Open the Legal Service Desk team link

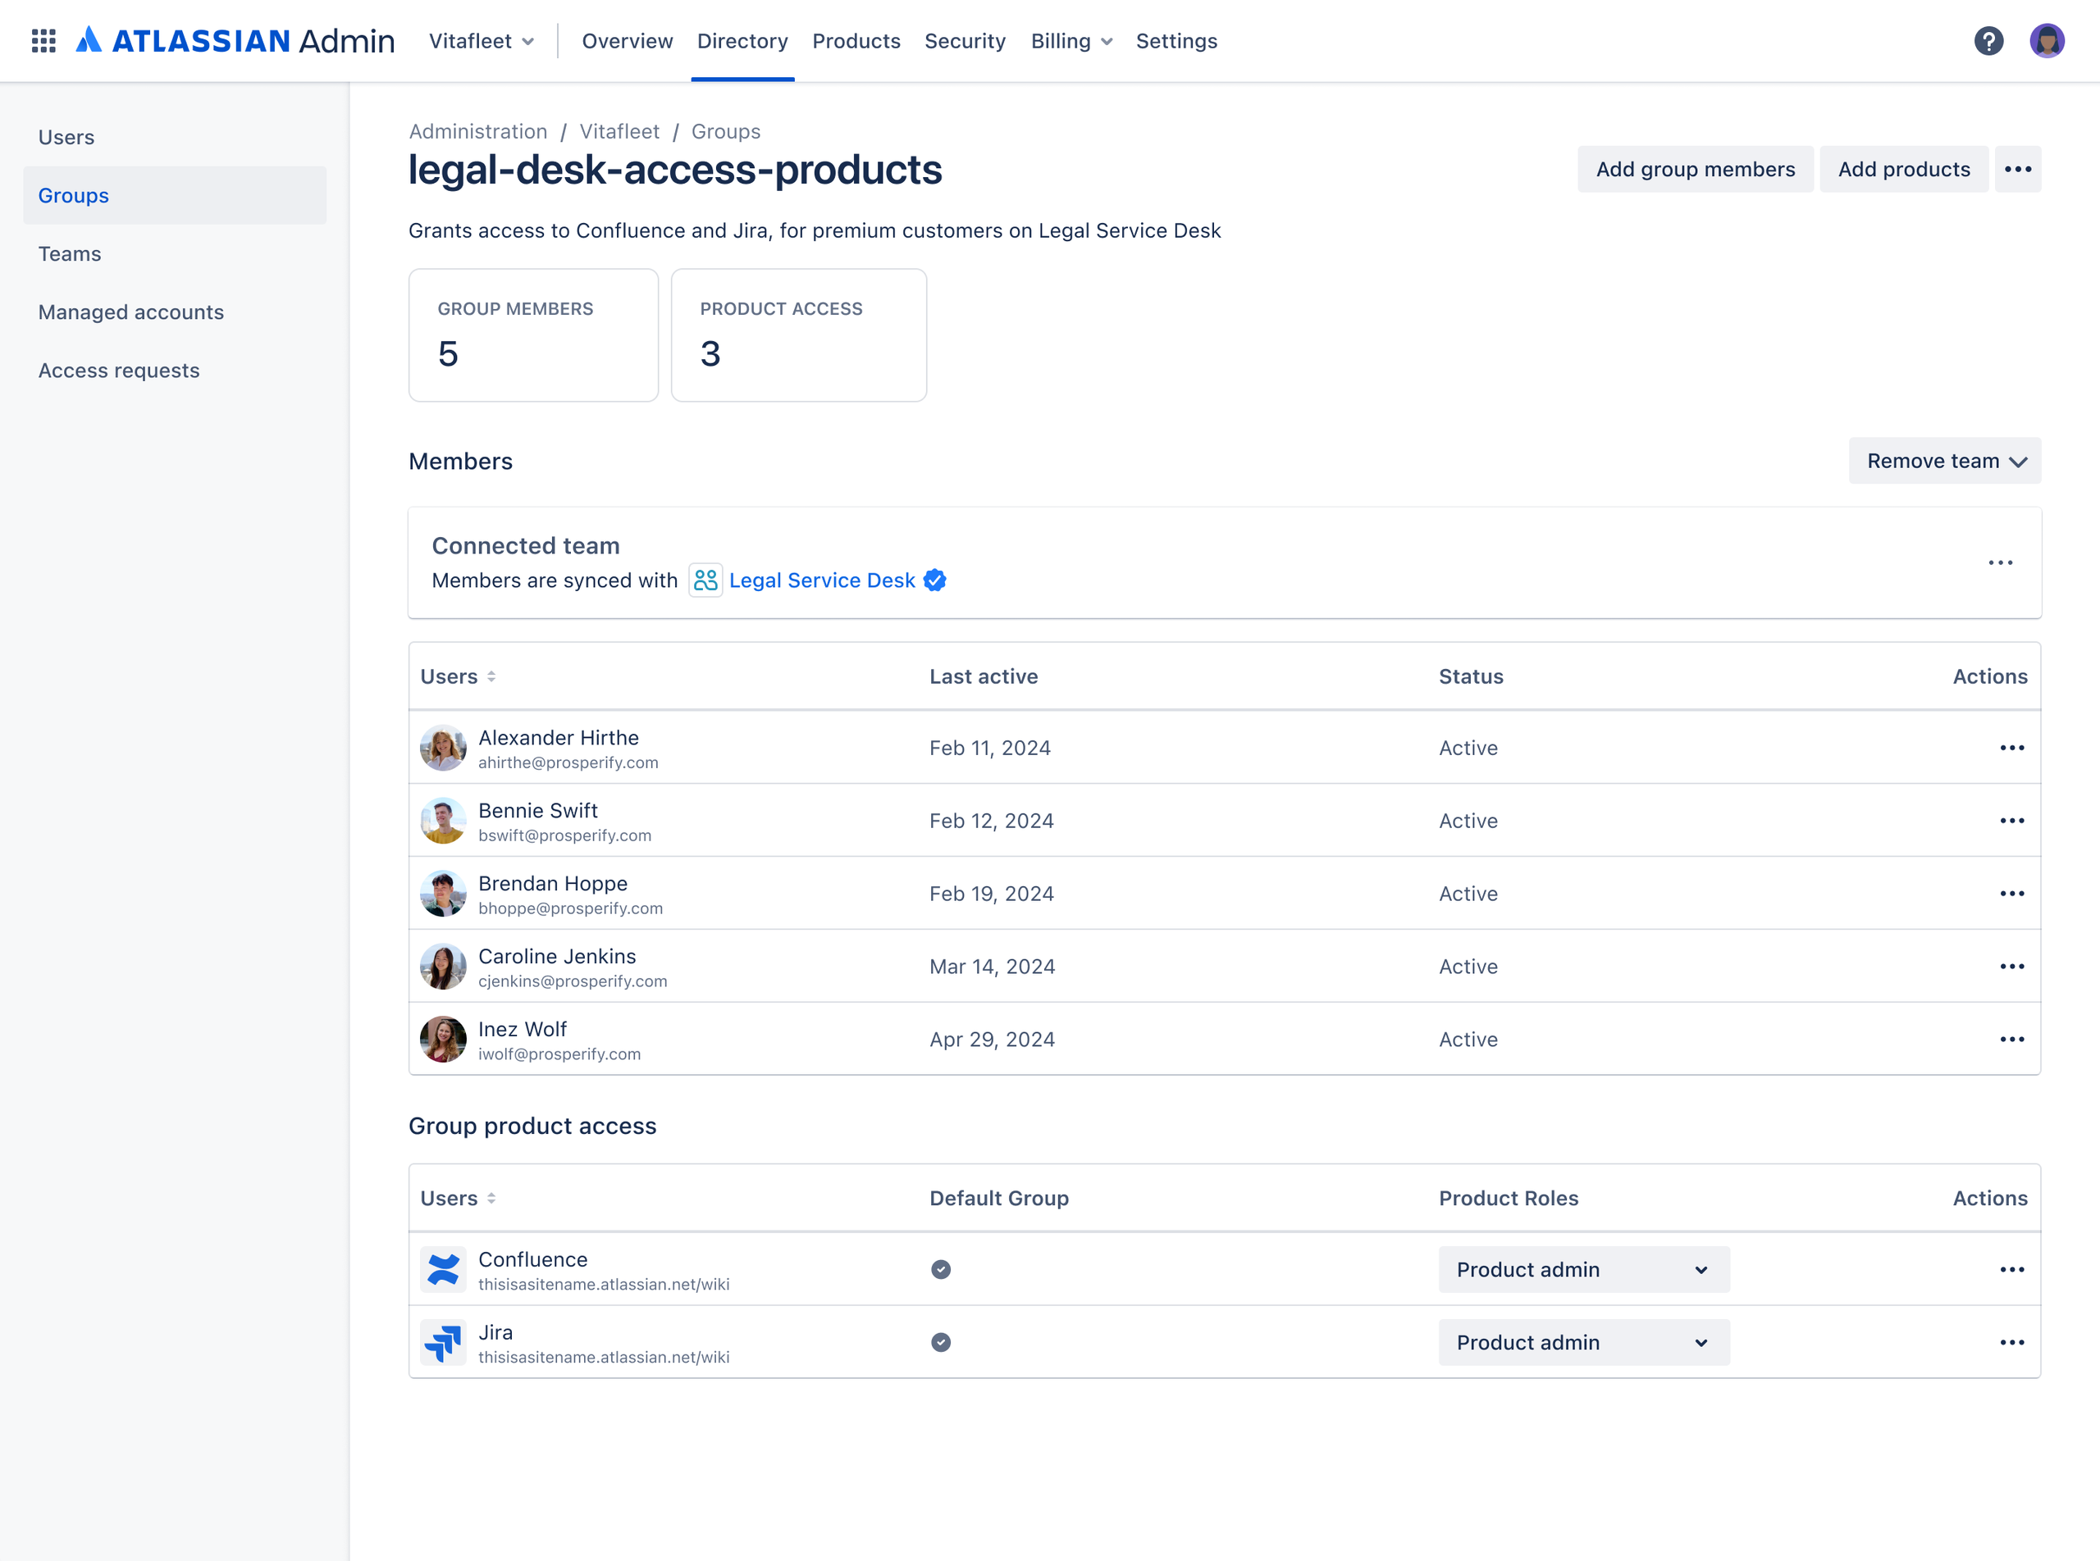coord(820,580)
